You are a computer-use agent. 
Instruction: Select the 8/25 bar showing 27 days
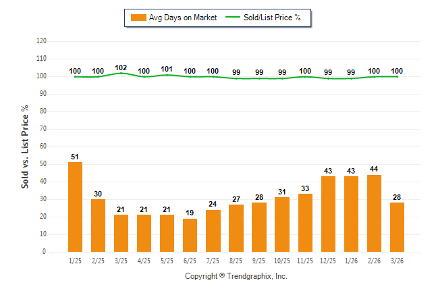coord(236,228)
